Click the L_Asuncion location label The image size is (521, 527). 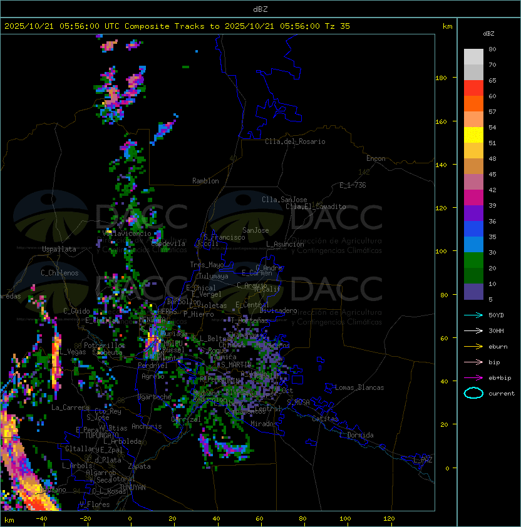tap(285, 244)
